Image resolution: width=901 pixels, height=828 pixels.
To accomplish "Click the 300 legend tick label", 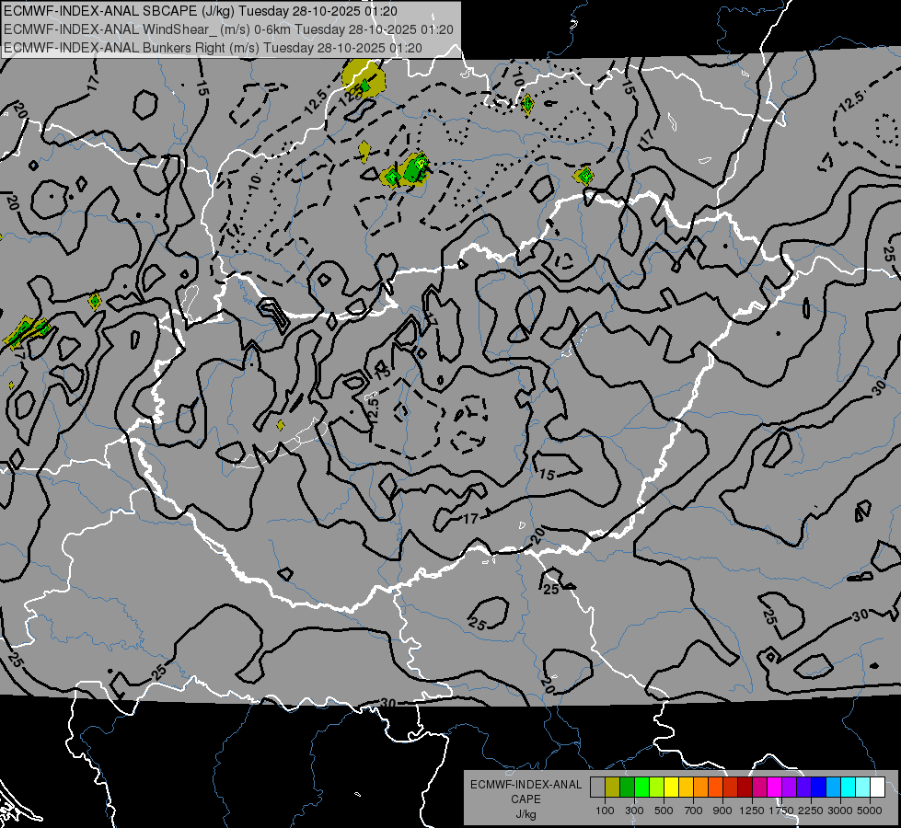I will (634, 811).
